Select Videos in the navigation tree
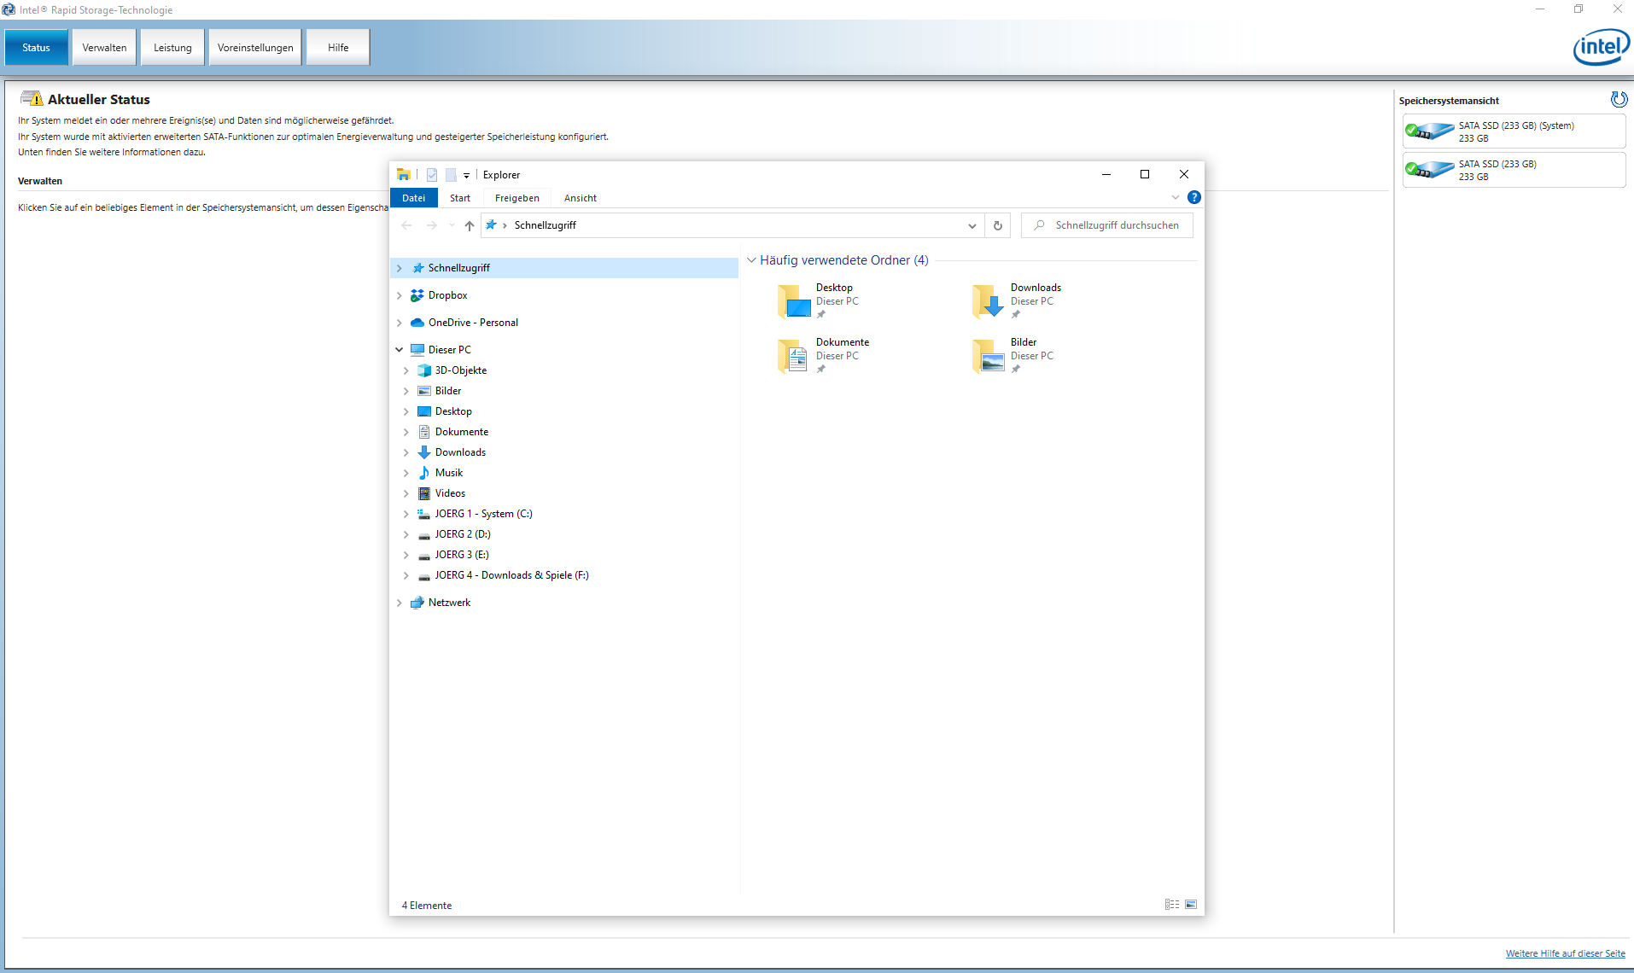The height and width of the screenshot is (973, 1634). point(450,493)
